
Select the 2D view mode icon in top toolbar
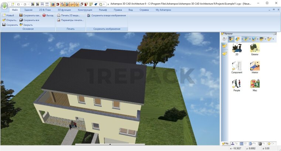point(33,4)
